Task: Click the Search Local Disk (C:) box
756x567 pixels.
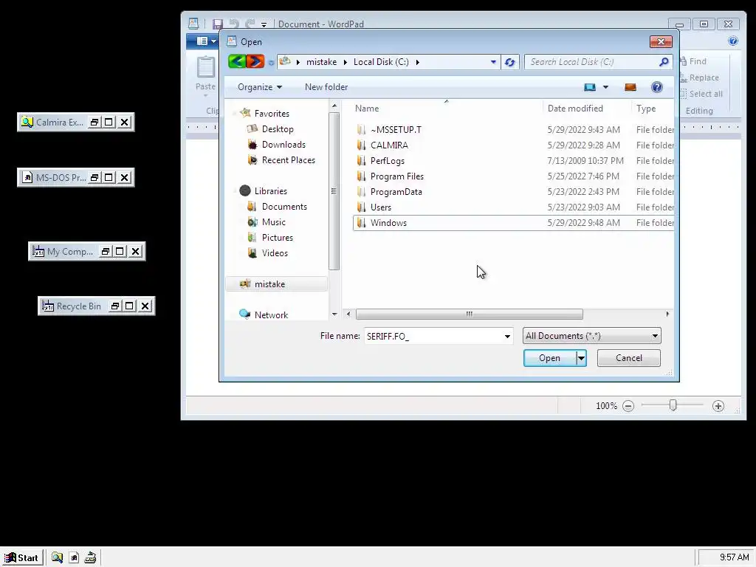Action: (592, 62)
